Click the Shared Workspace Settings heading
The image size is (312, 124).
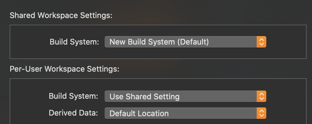[61, 16]
